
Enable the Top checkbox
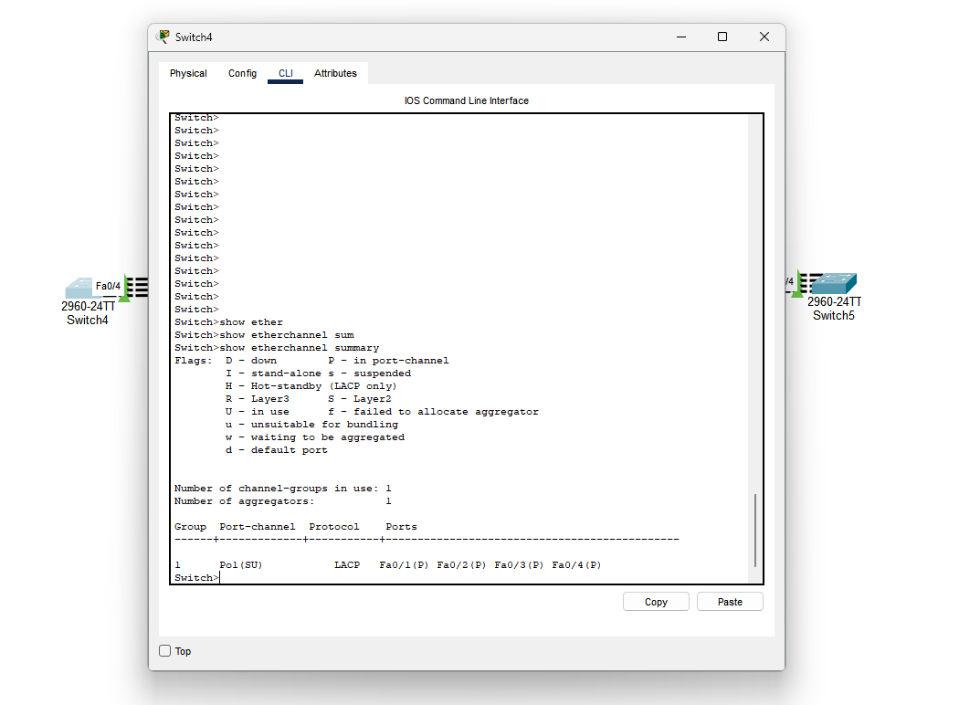pyautogui.click(x=165, y=650)
